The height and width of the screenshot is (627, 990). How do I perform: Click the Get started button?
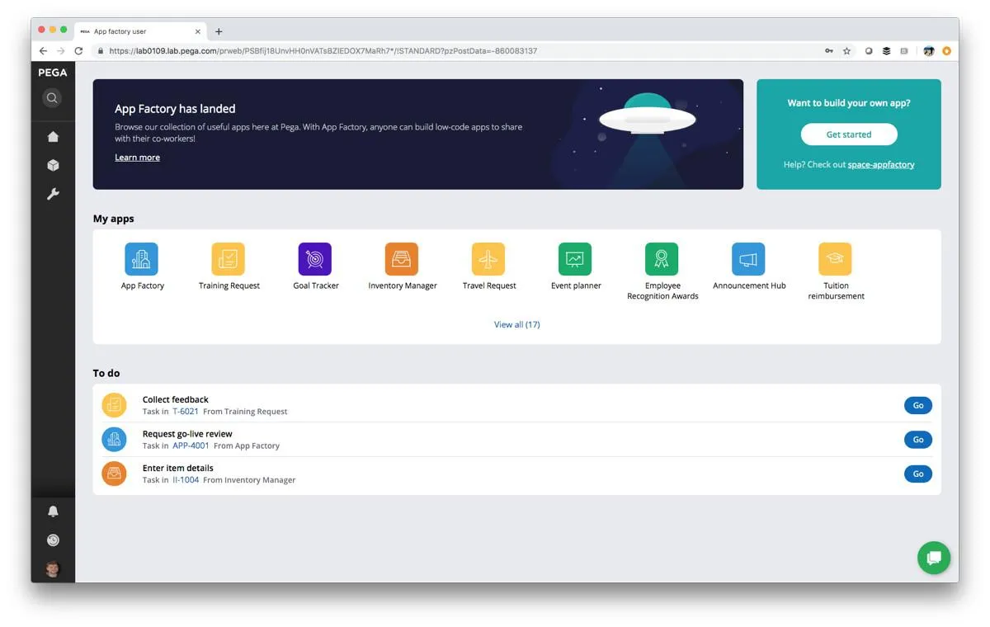click(x=848, y=134)
